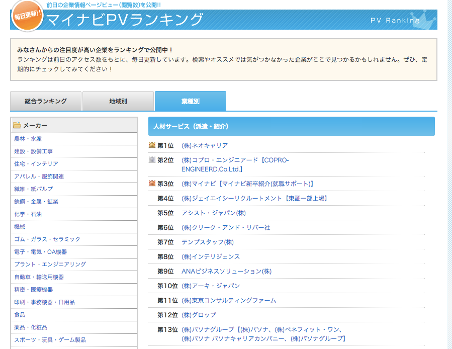The image size is (452, 349).
Task: Click the silver crown icon beside 第2位
Action: coord(152,159)
